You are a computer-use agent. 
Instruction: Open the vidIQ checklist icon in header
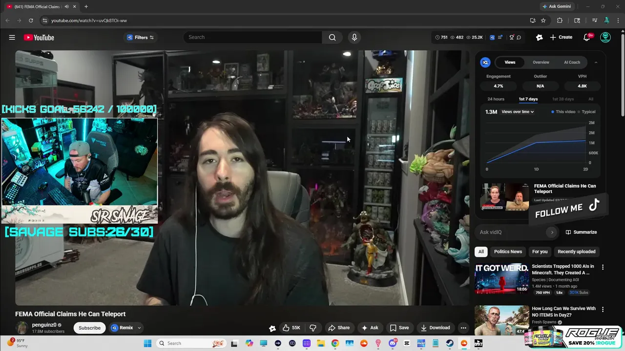[500, 38]
